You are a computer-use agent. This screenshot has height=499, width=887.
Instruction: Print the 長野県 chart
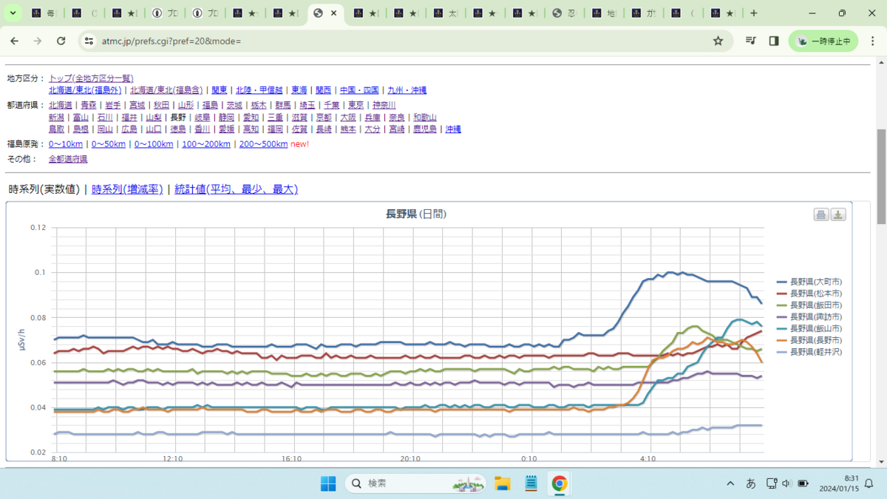pos(820,214)
